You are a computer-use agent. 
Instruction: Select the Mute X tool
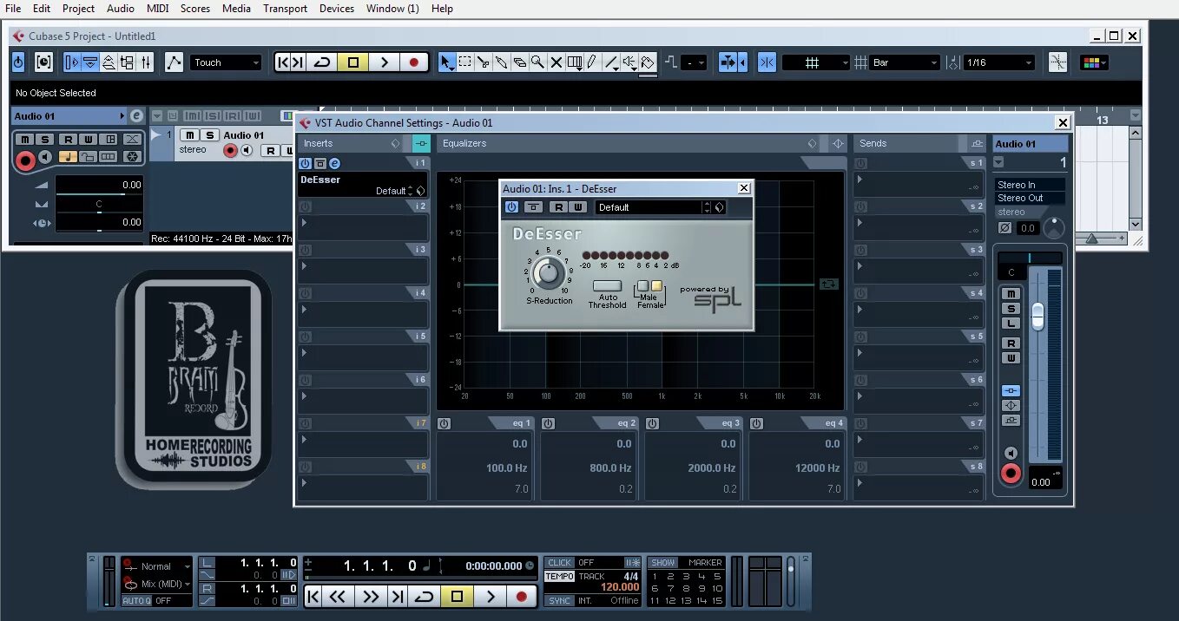[x=557, y=62]
